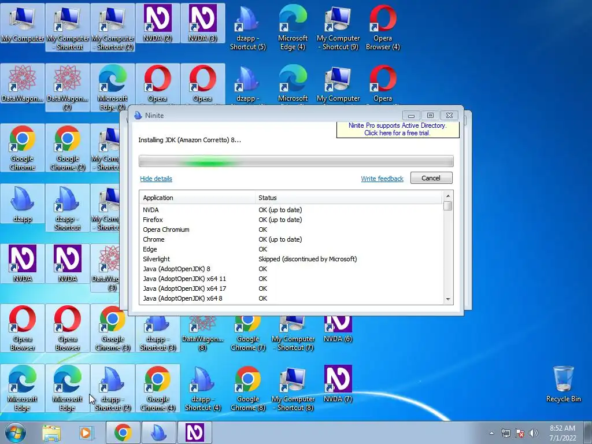Click Silverlight's Skipped status text

pos(308,259)
